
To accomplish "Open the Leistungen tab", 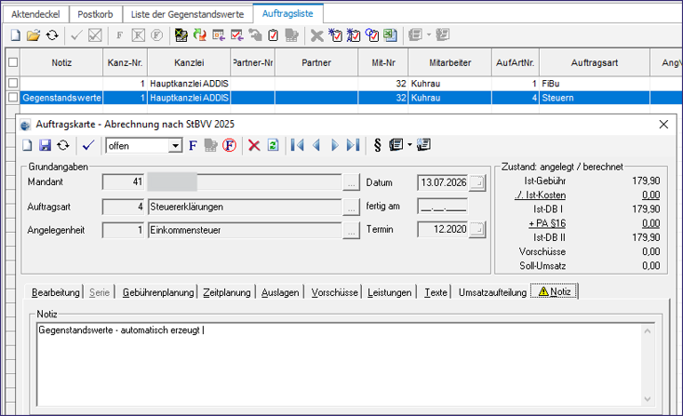I will tap(389, 292).
